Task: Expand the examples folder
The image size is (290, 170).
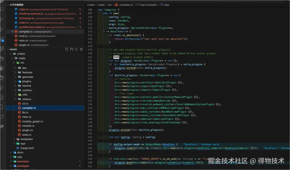Action: (11, 161)
